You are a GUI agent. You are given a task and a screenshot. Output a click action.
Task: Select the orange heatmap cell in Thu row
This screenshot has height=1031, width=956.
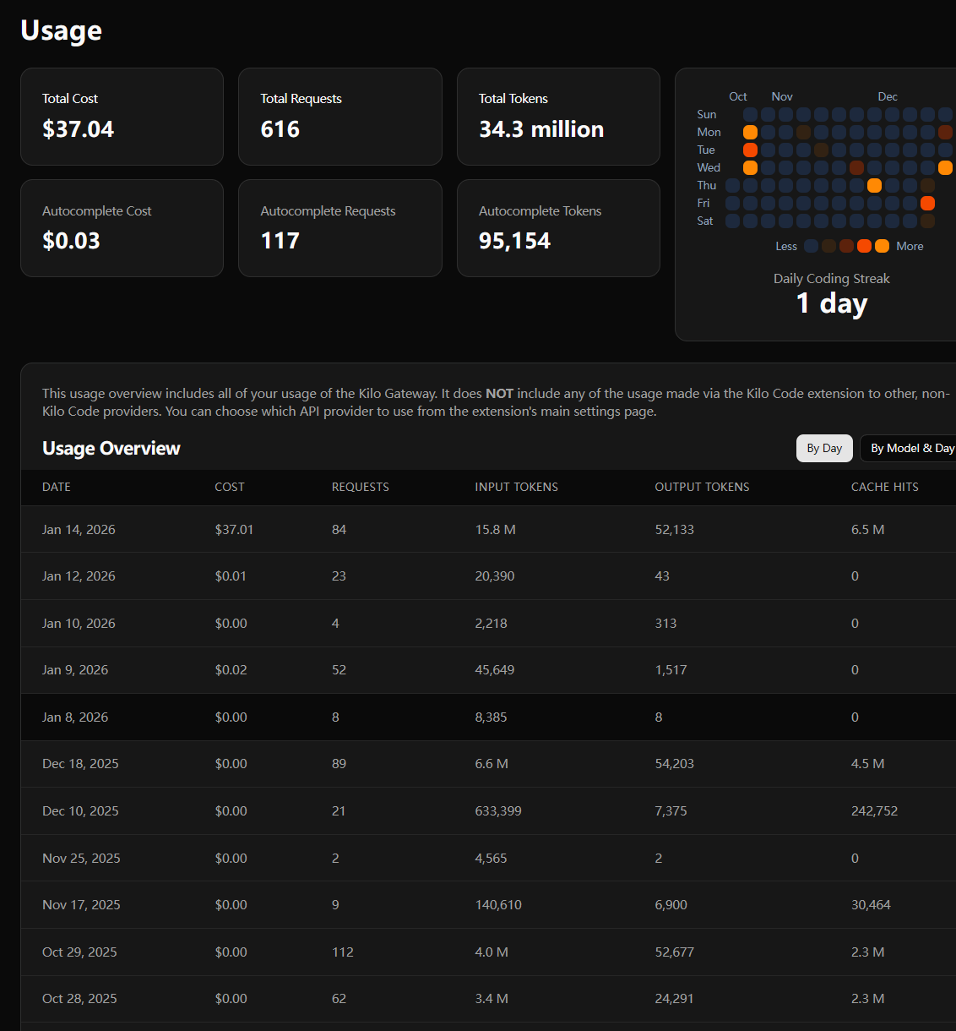point(874,185)
